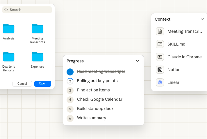Click the Context panel title

click(163, 19)
